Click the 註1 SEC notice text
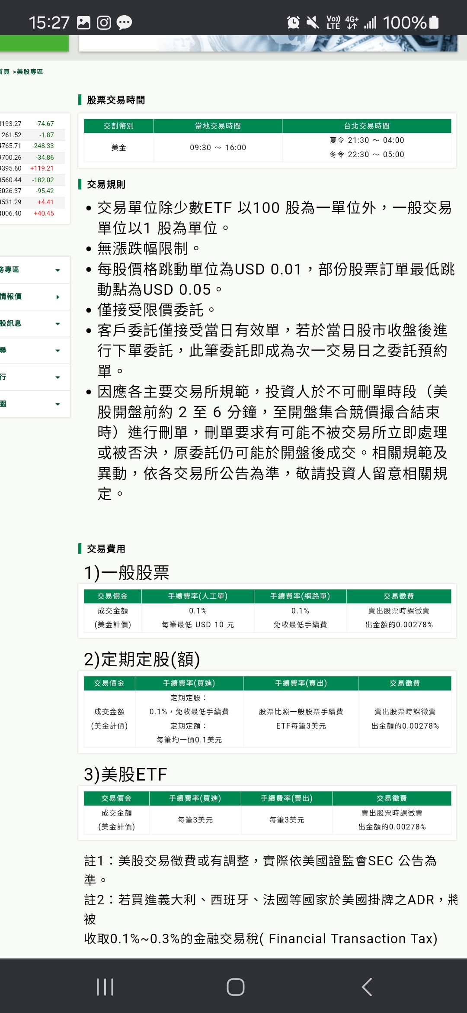The height and width of the screenshot is (1013, 467). click(260, 870)
